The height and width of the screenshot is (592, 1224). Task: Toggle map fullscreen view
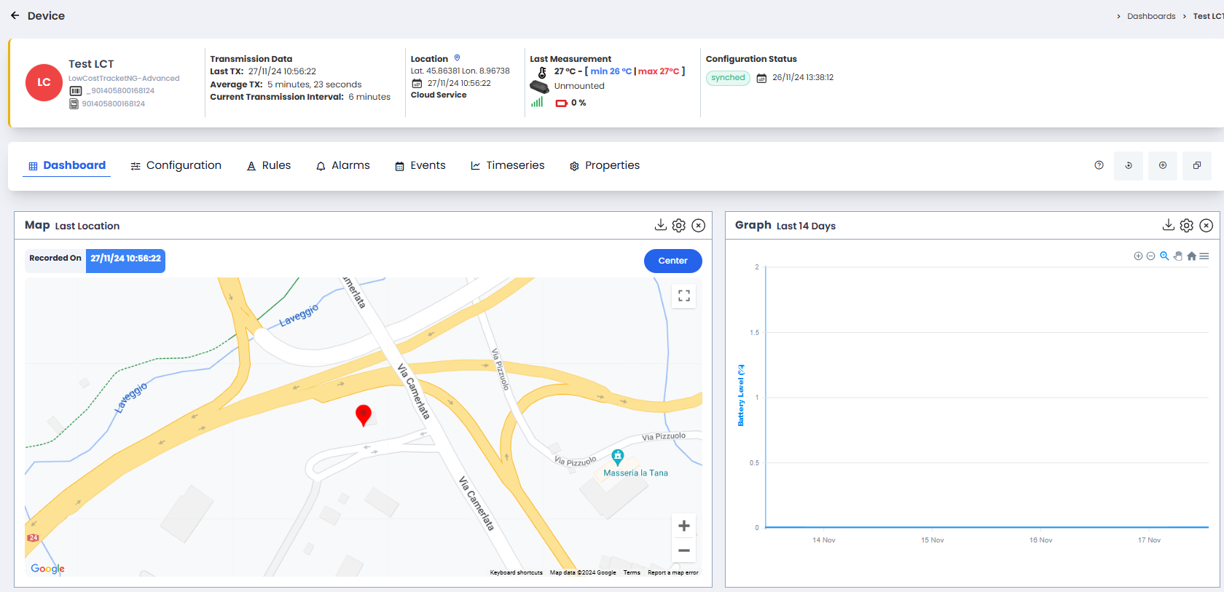coord(683,296)
